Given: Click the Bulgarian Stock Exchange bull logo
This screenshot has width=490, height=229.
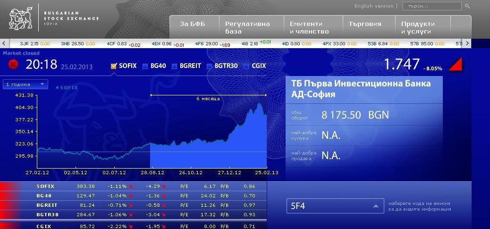Looking at the screenshot, I should [21, 18].
